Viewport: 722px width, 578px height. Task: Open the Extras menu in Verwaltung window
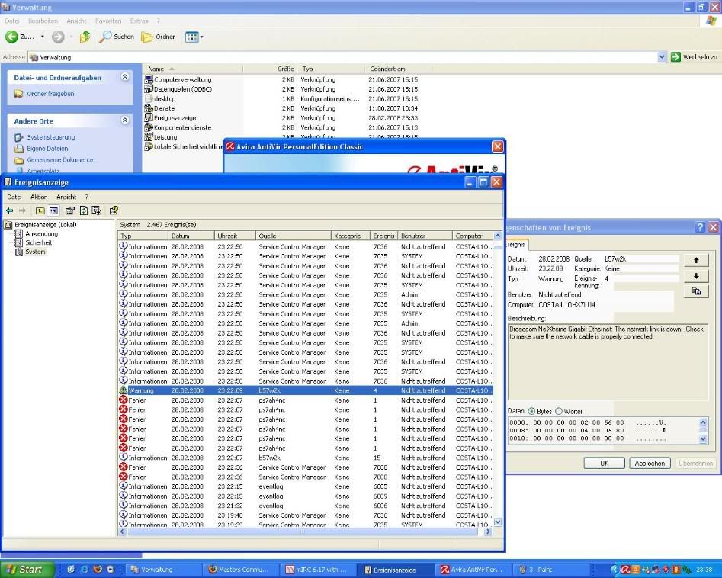coord(139,21)
